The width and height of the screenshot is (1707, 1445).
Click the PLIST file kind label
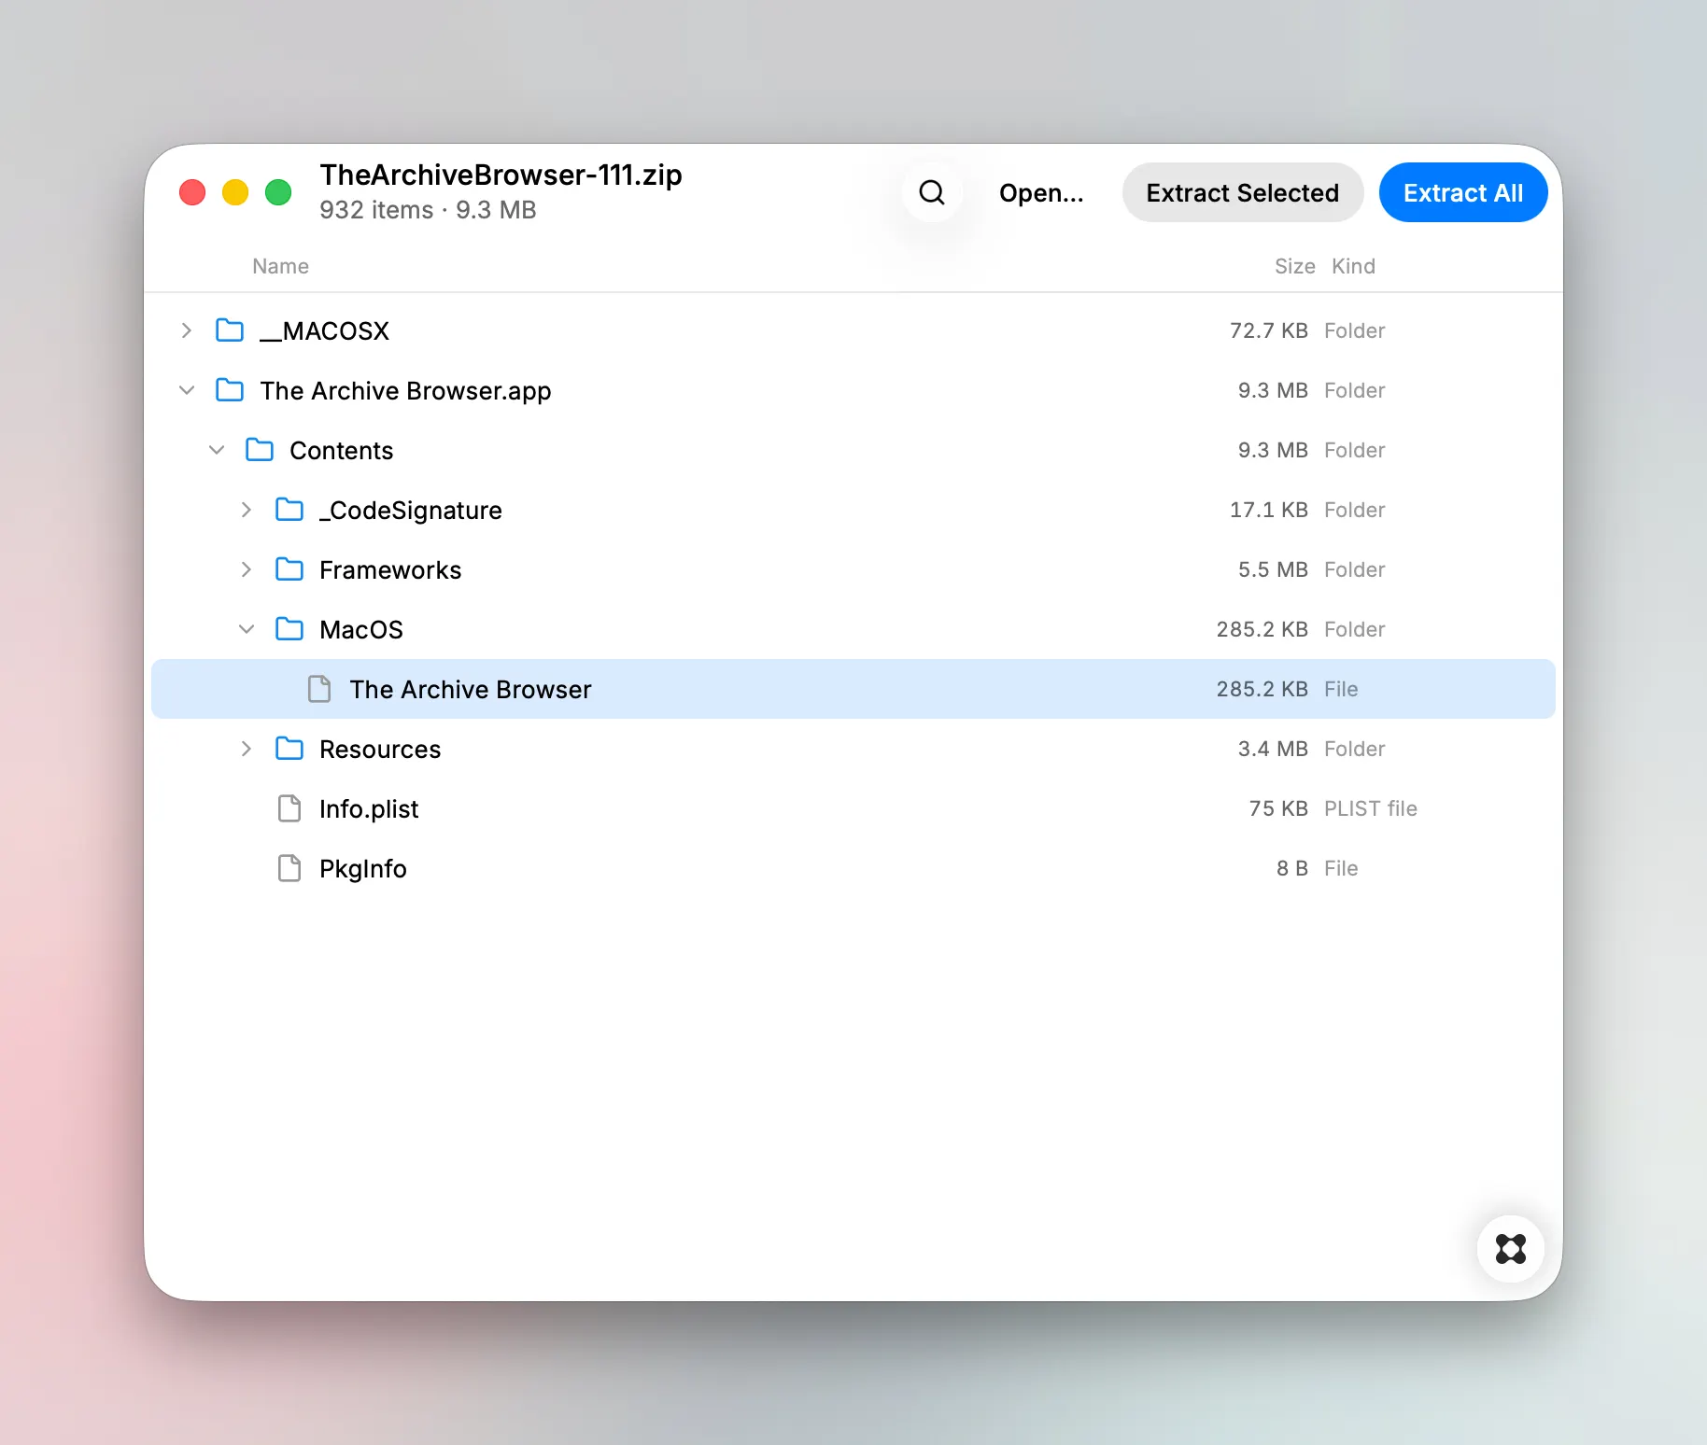[1371, 808]
